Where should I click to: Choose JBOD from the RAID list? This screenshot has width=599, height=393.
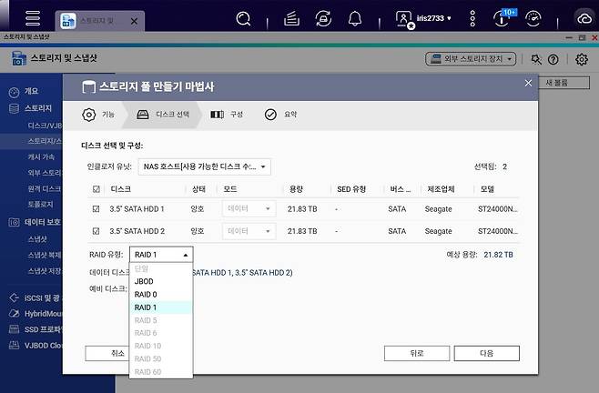pos(144,282)
